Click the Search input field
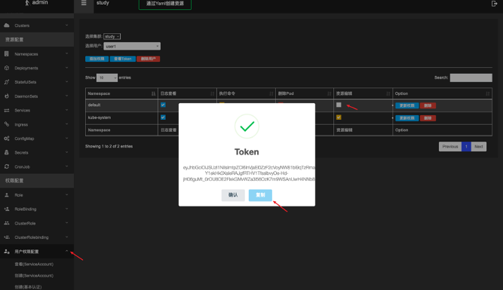Viewport: 503px width, 290px height. tap(471, 78)
